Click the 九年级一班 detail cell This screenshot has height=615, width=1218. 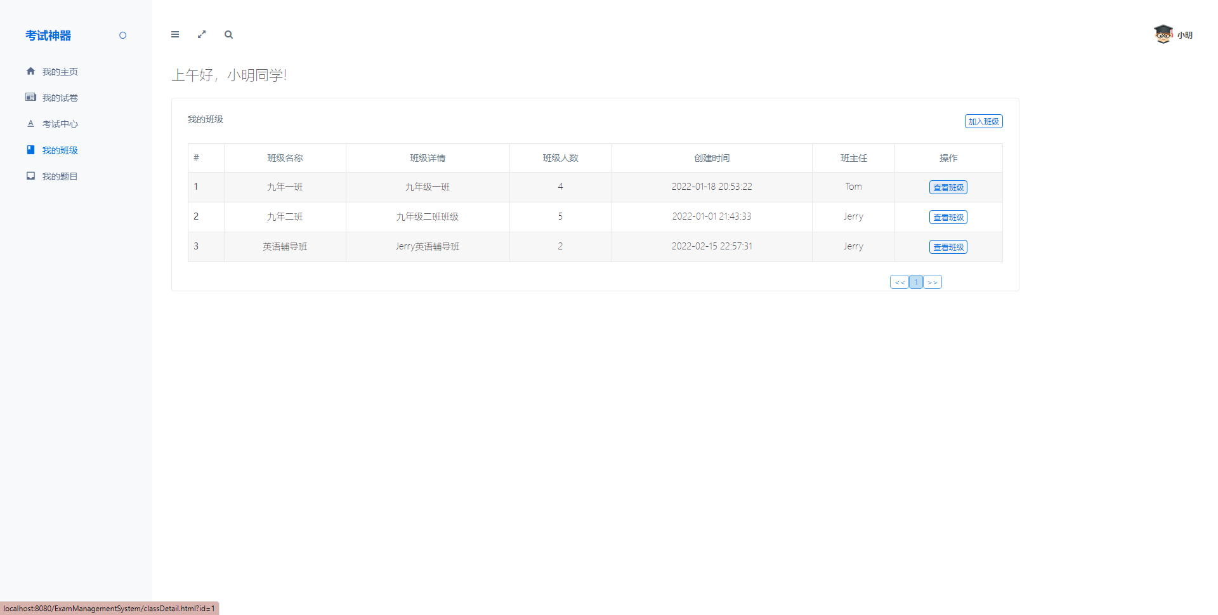click(x=428, y=187)
